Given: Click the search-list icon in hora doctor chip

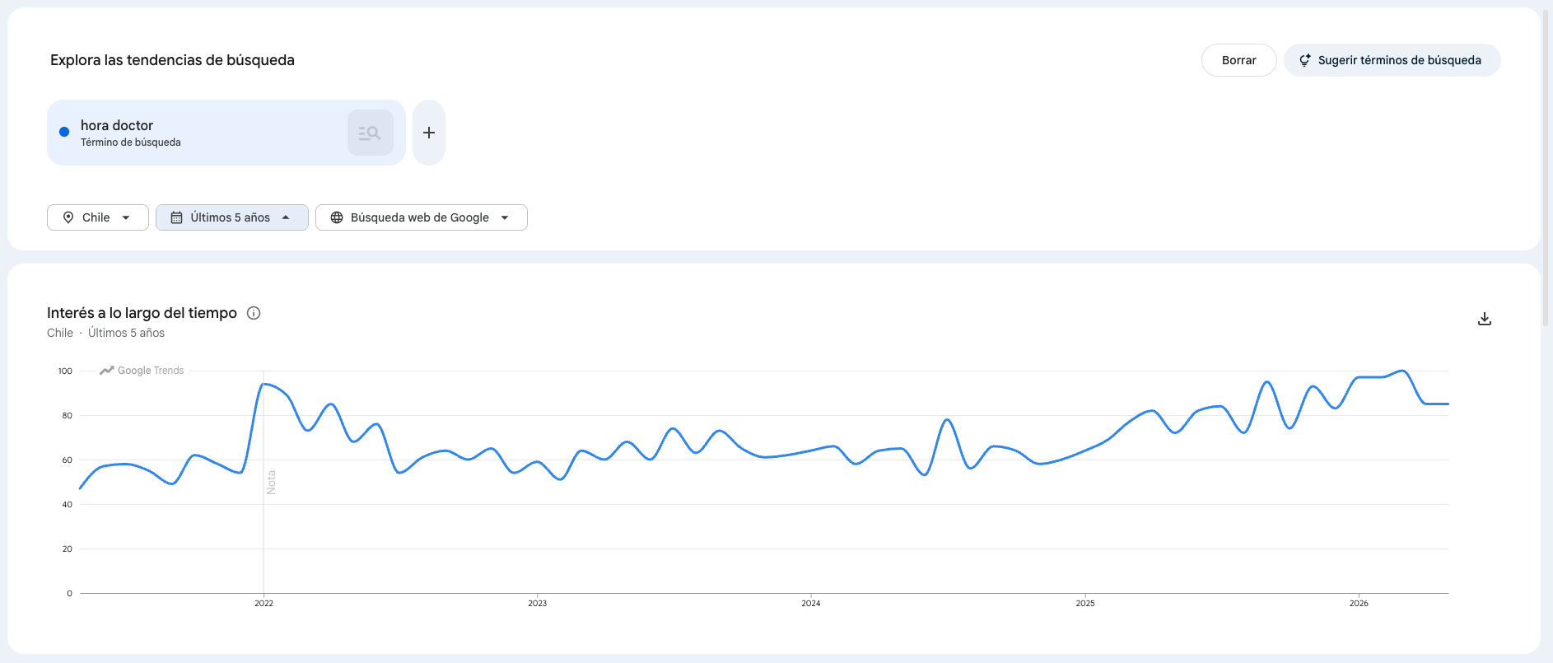Looking at the screenshot, I should tap(370, 133).
